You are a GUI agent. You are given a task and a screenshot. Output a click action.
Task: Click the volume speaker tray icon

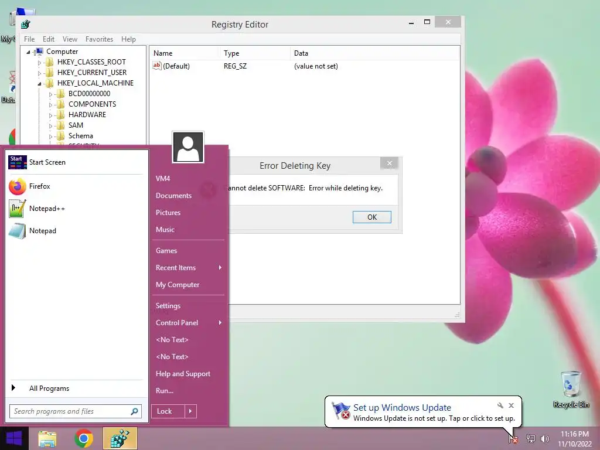[544, 438]
